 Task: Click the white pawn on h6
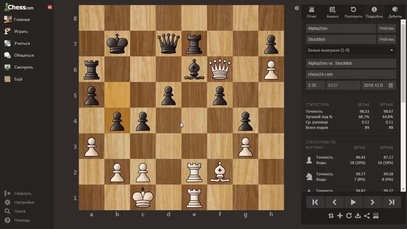(x=271, y=69)
